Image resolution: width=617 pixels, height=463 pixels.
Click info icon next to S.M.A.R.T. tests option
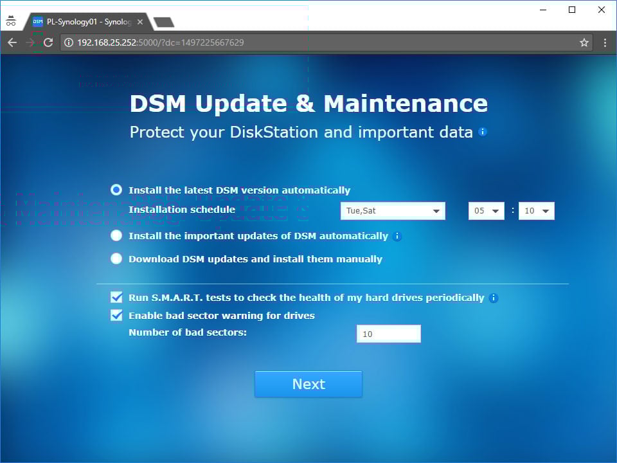pyautogui.click(x=493, y=298)
